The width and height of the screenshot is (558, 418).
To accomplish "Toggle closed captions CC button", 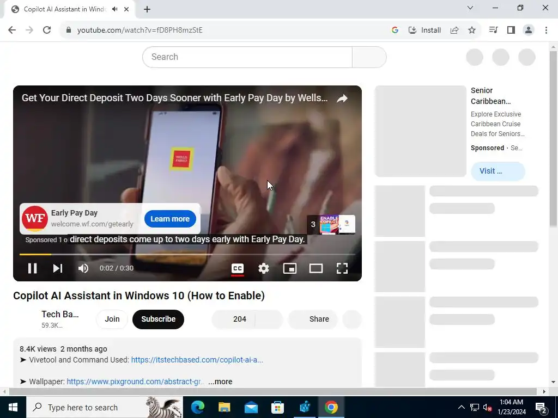I will coord(238,268).
